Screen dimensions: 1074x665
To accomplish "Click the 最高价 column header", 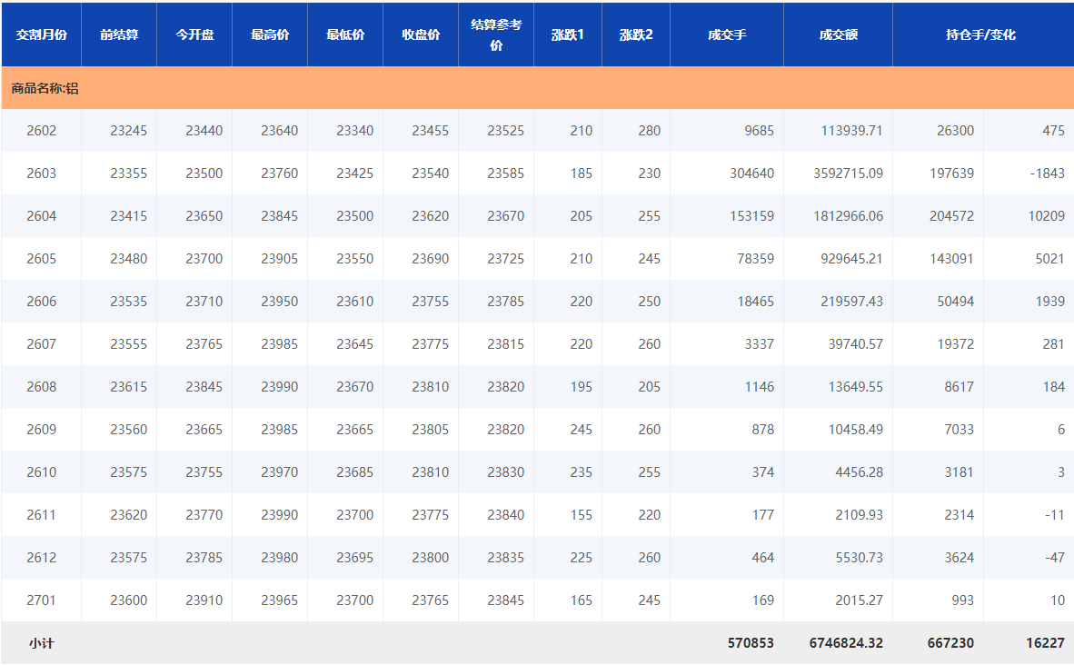I will click(x=270, y=35).
